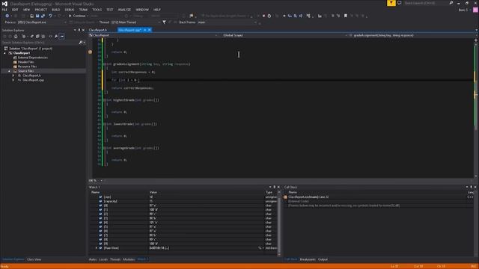The image size is (479, 269).
Task: Click the Solution Explorer Home icon
Action: click(16, 37)
